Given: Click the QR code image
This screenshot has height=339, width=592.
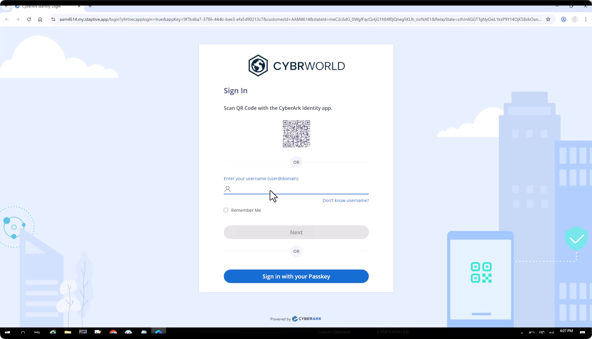Looking at the screenshot, I should (x=296, y=134).
